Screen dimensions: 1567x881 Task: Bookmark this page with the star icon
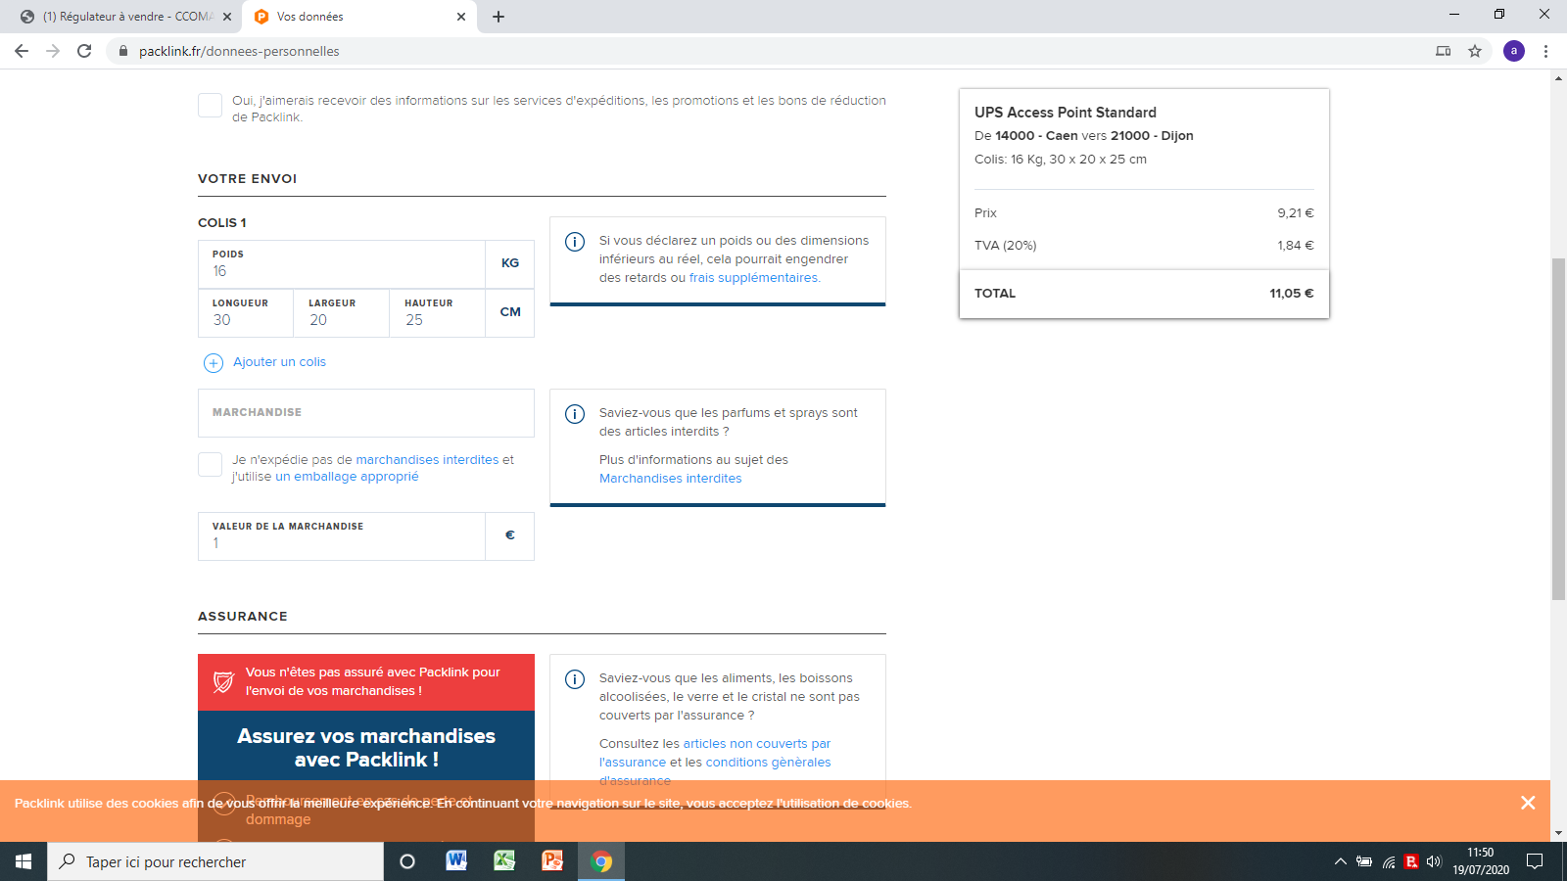(1474, 51)
